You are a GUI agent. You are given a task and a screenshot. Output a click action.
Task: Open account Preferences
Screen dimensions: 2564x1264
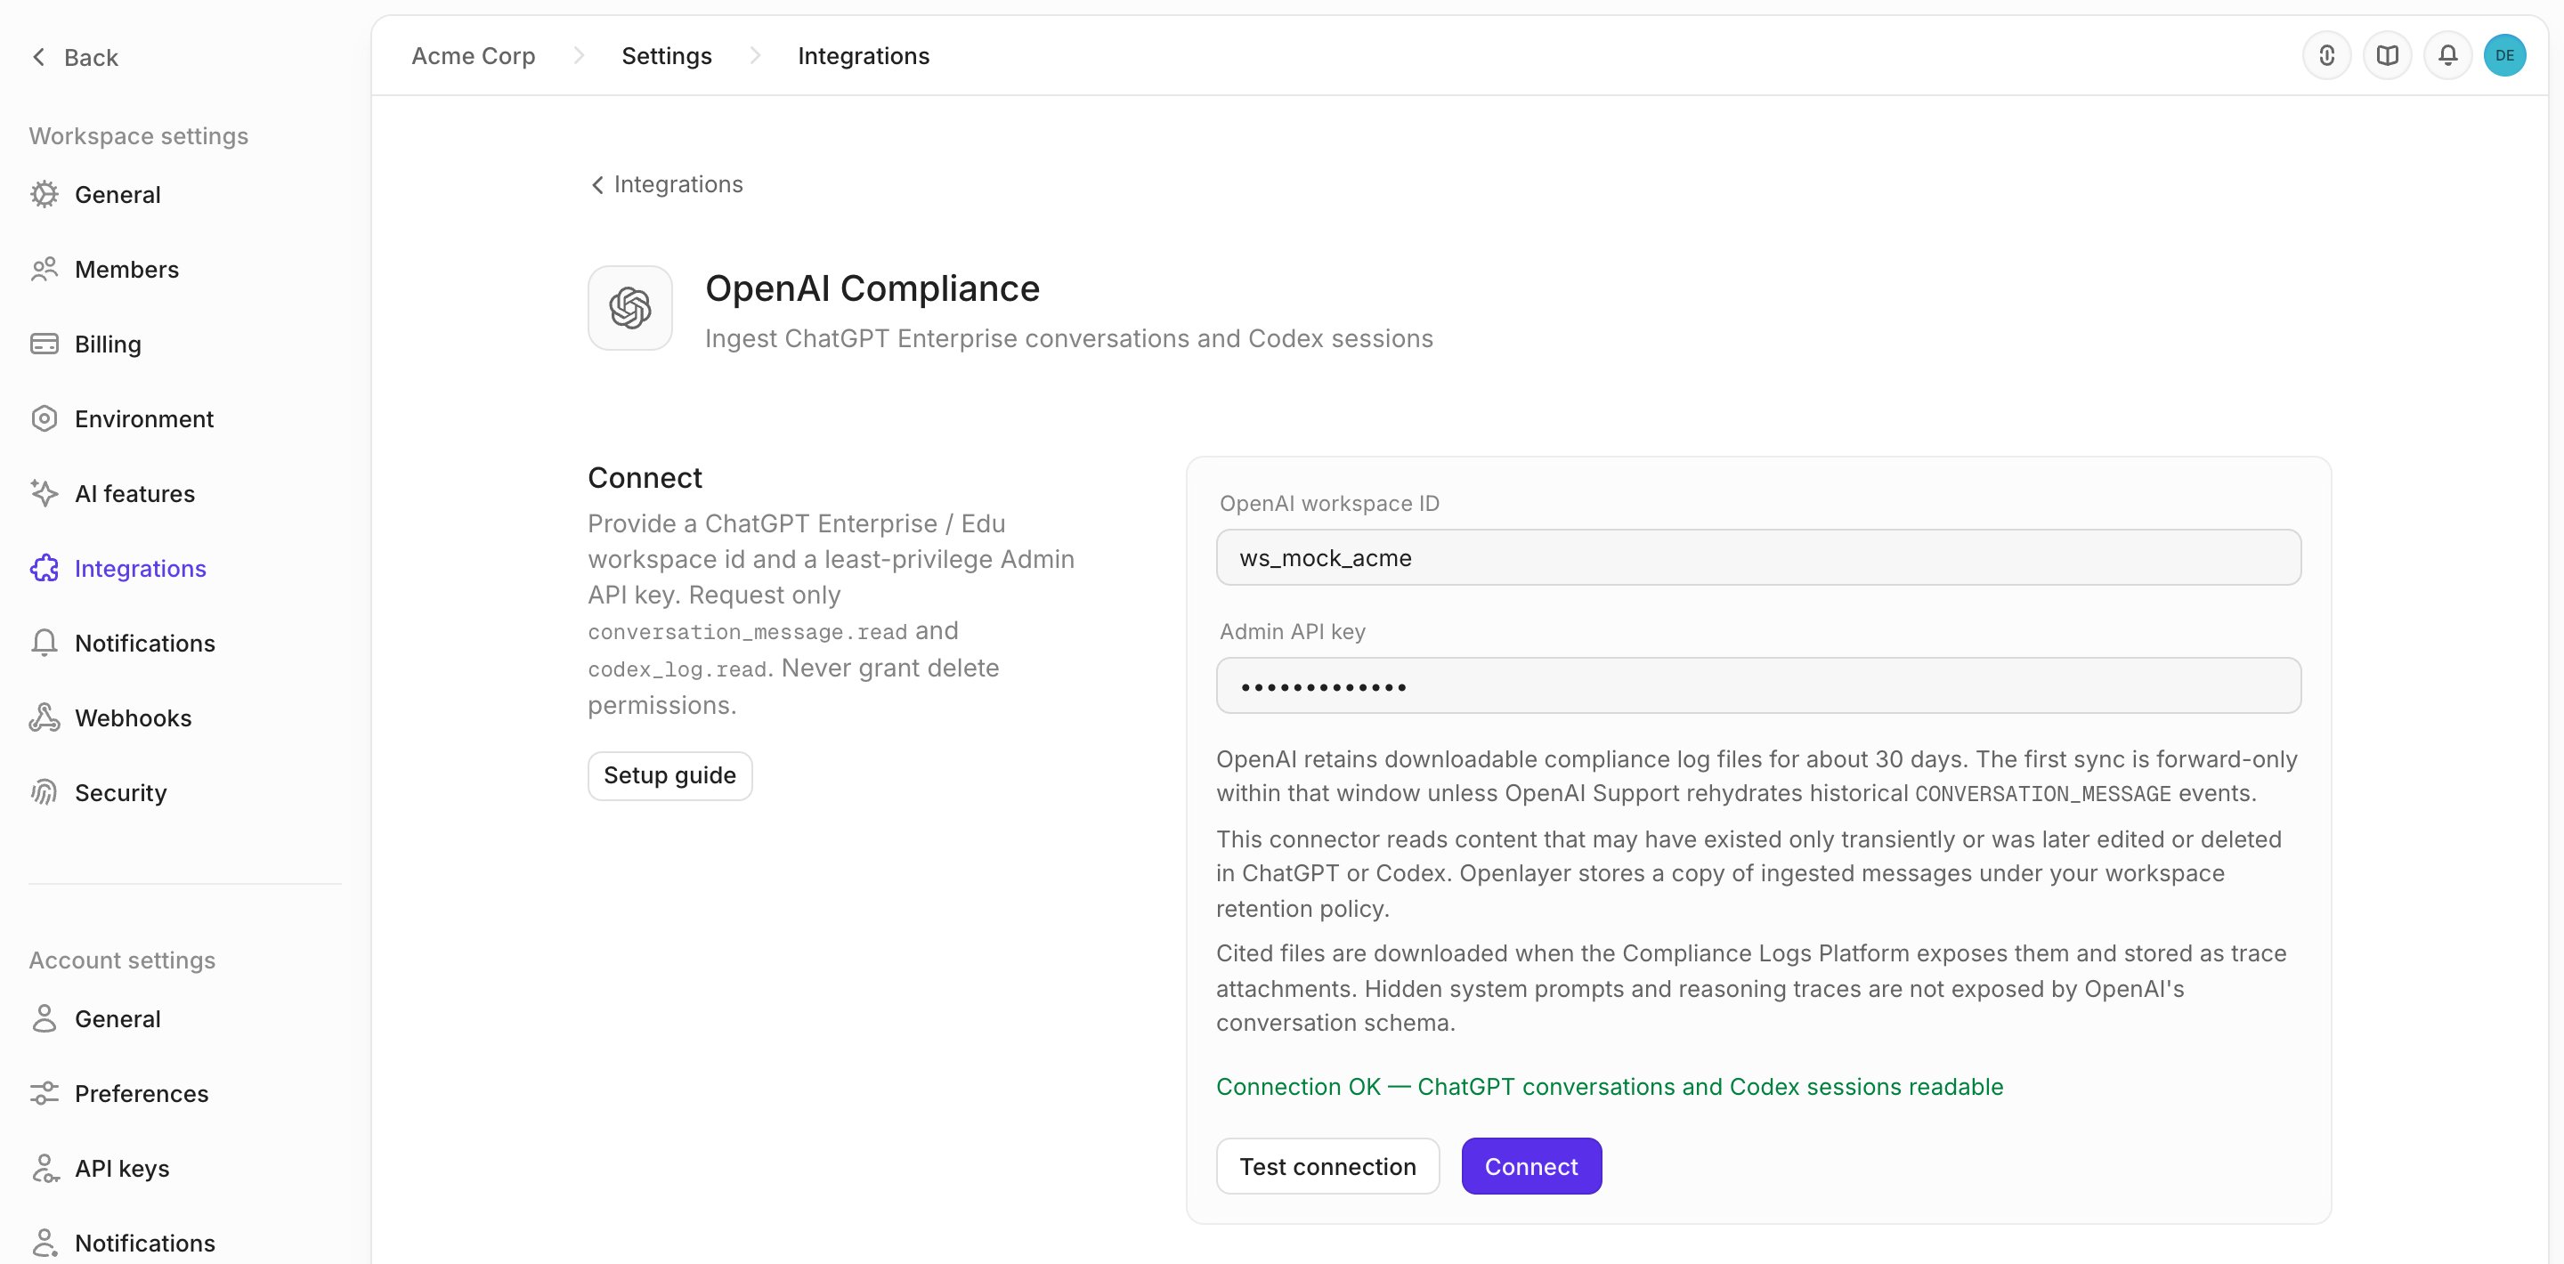(x=142, y=1093)
